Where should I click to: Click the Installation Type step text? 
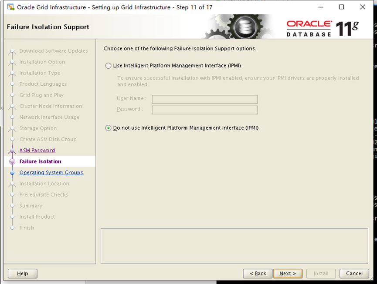(x=40, y=73)
